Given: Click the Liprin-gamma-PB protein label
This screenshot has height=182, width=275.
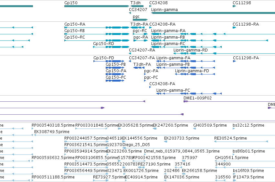Looking at the screenshot, I should tap(173, 64).
